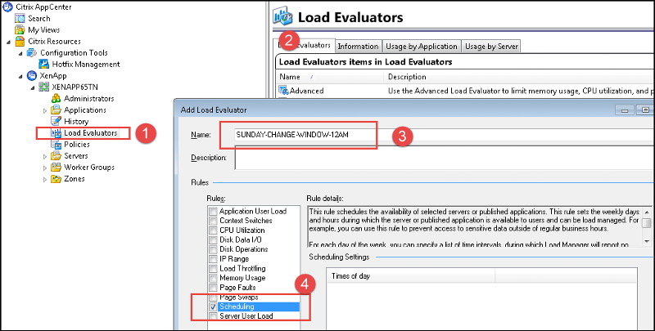Open the Usage by Server tab
Screen dimensions: 655x331
click(492, 47)
